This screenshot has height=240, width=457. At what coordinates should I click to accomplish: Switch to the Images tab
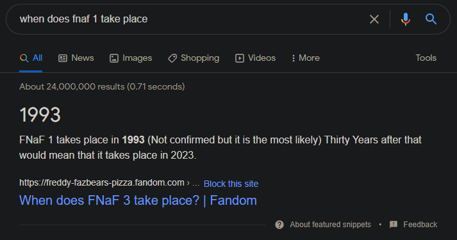point(131,58)
